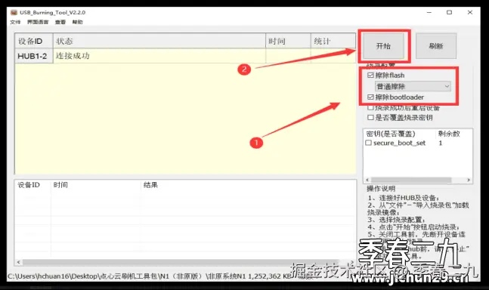Click the 开始 button to start burning

[x=383, y=46]
